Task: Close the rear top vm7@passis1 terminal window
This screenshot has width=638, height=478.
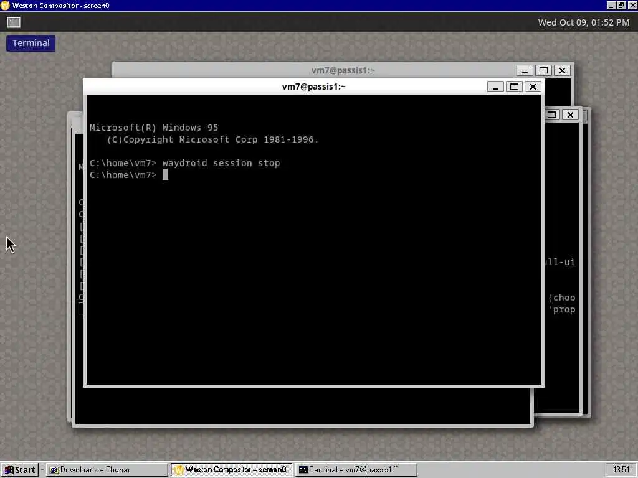Action: (563, 70)
